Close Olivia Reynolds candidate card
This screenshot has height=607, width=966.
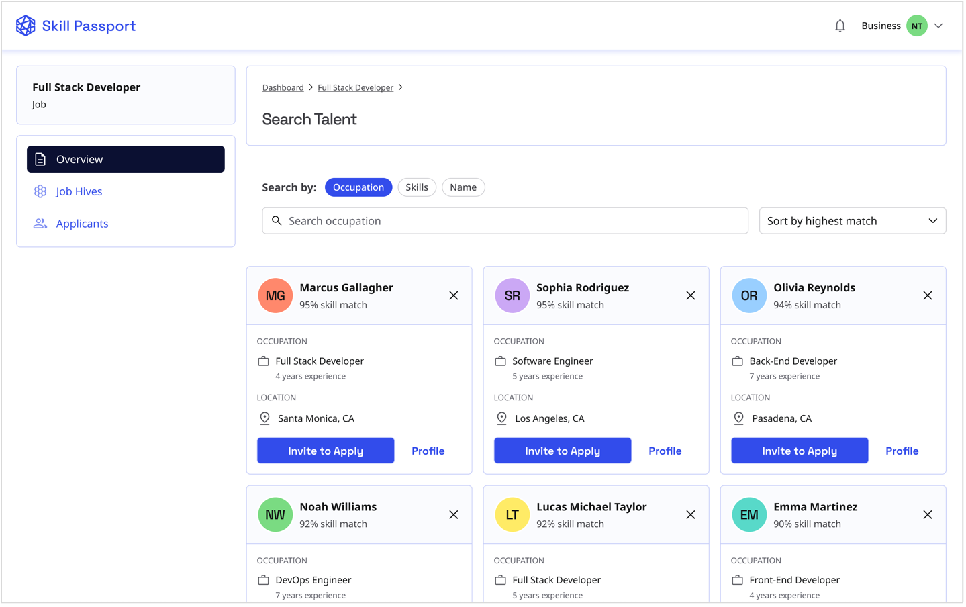(x=927, y=295)
